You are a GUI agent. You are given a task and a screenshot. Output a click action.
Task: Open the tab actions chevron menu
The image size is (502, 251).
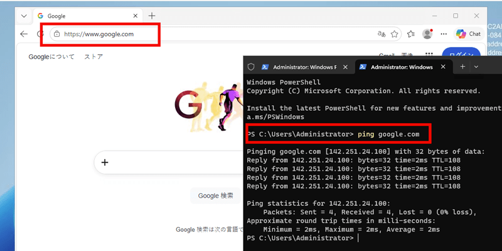pyautogui.click(x=24, y=16)
